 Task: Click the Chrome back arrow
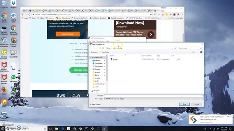click(23, 15)
